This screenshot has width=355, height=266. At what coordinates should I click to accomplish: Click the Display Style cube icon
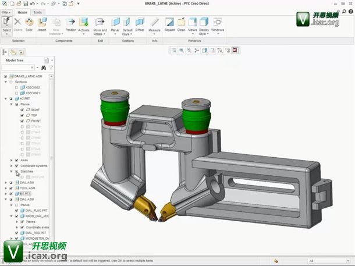coord(204,22)
